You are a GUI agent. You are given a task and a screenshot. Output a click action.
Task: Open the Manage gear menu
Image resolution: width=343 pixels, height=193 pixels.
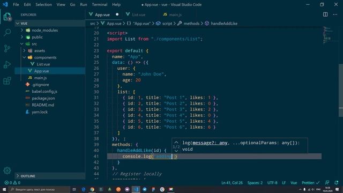point(7,170)
